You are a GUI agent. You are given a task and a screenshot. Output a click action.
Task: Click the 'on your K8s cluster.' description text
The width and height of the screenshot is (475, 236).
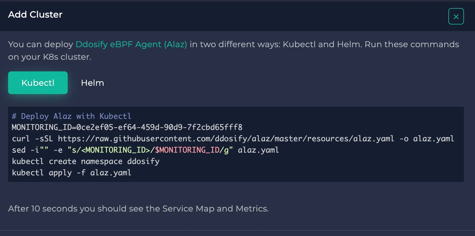49,57
